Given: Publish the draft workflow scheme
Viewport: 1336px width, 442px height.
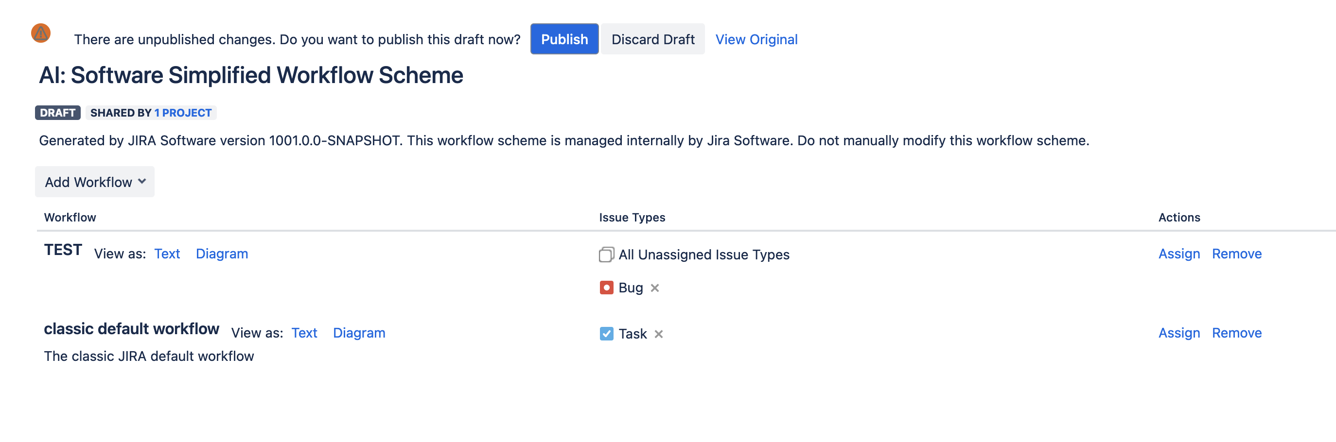Looking at the screenshot, I should click(x=564, y=39).
